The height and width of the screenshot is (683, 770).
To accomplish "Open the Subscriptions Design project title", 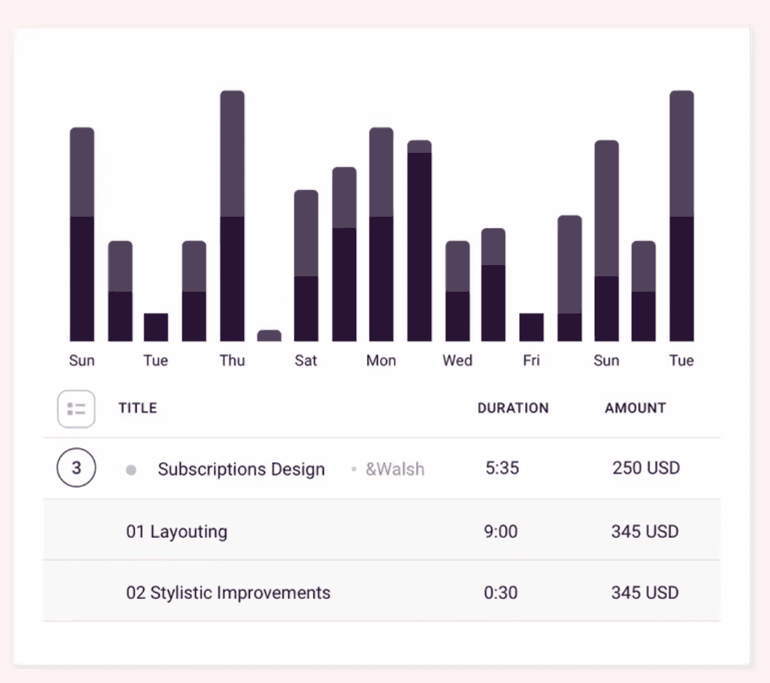I will (x=241, y=469).
